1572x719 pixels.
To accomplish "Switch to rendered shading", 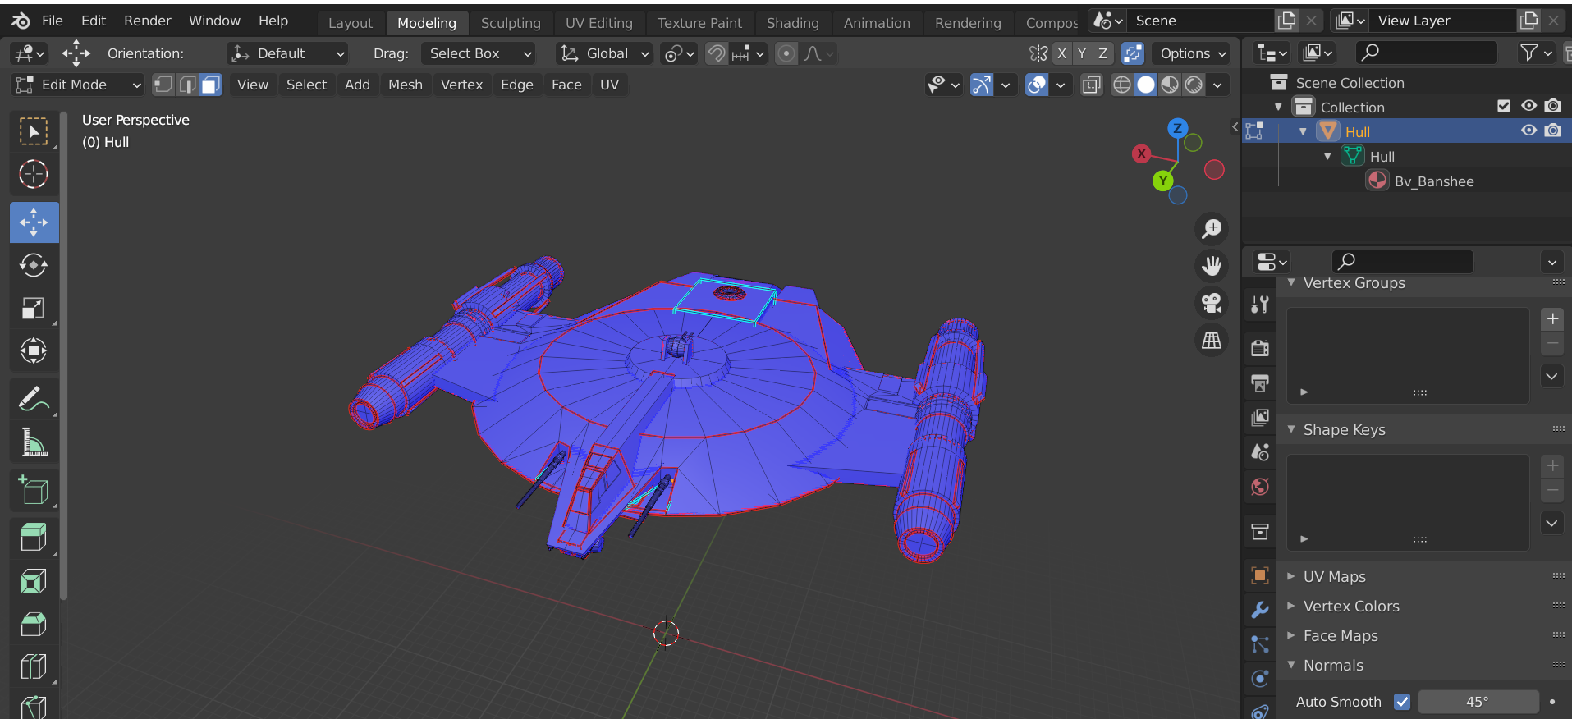I will pos(1194,85).
